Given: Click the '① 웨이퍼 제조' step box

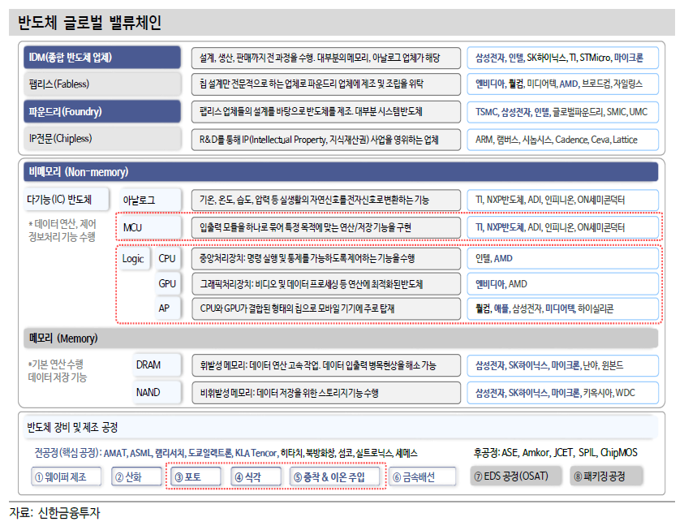Looking at the screenshot, I should [67, 476].
